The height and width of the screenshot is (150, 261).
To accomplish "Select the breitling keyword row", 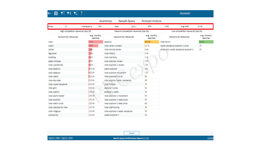I will click(x=68, y=57).
